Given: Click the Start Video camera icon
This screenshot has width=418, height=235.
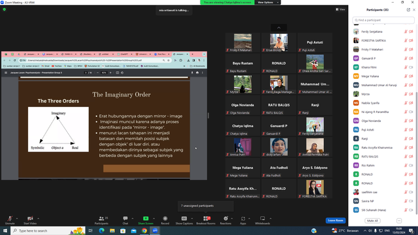Looking at the screenshot, I should [x=30, y=219].
